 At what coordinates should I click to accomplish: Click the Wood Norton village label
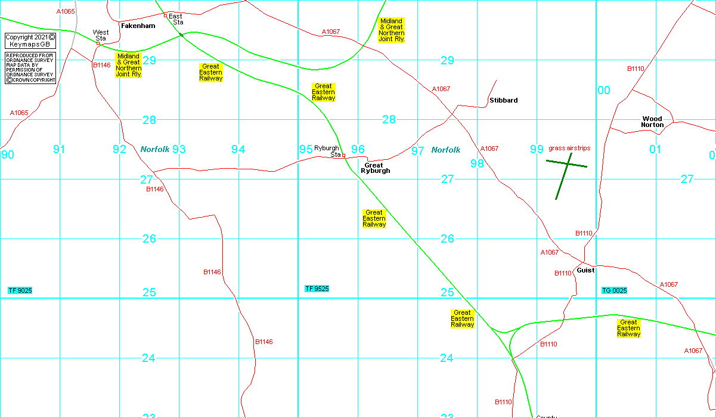(652, 122)
